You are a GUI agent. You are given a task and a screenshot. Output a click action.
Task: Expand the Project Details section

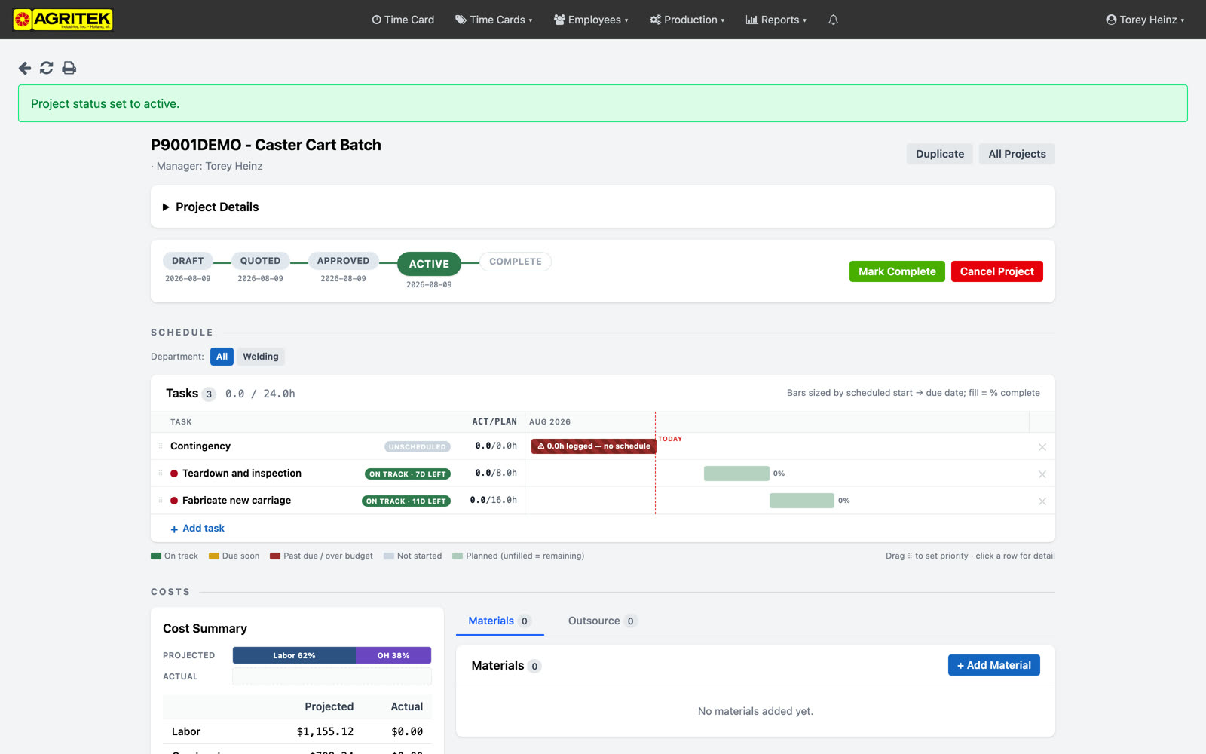point(211,207)
